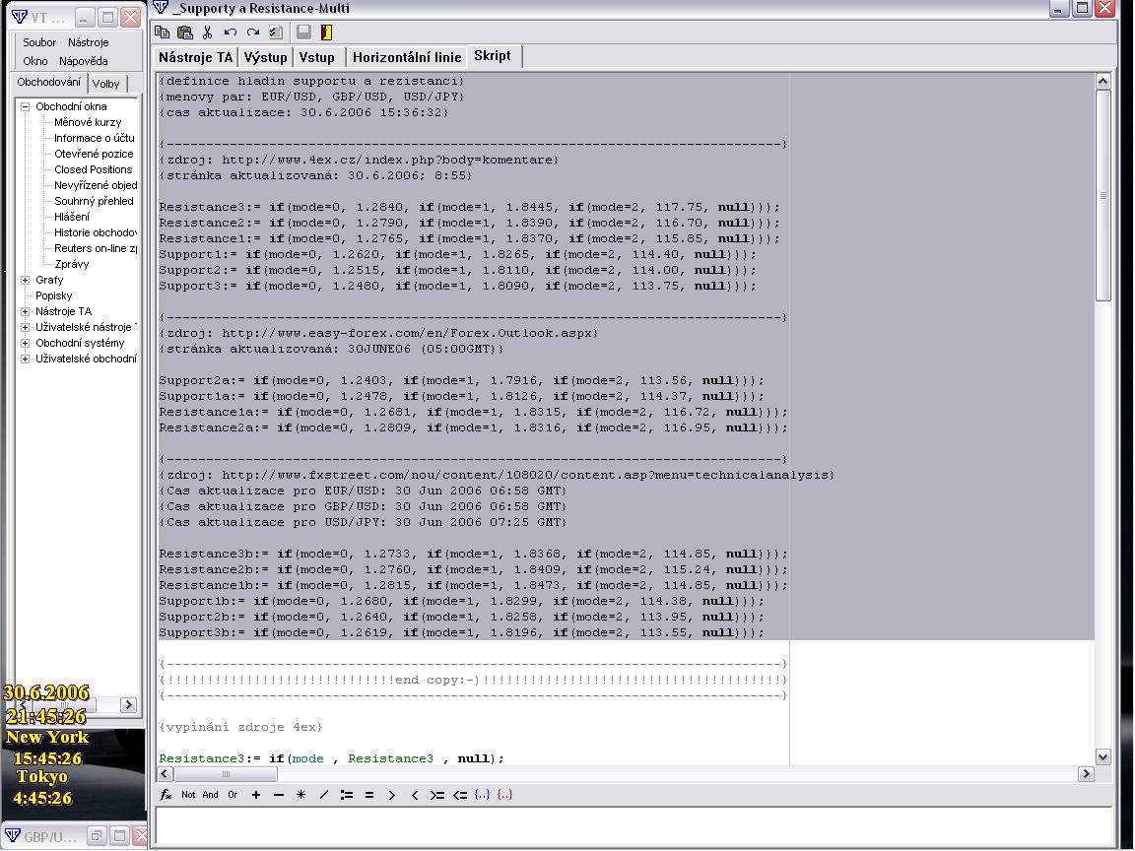Click the Cut scissors icon
Image resolution: width=1135 pixels, height=851 pixels.
point(208,33)
